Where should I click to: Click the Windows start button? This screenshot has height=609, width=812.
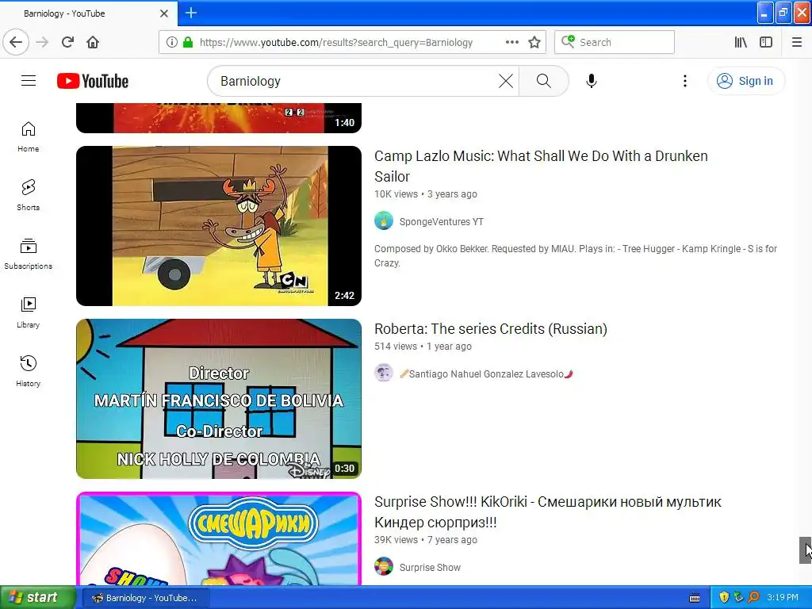pyautogui.click(x=38, y=598)
